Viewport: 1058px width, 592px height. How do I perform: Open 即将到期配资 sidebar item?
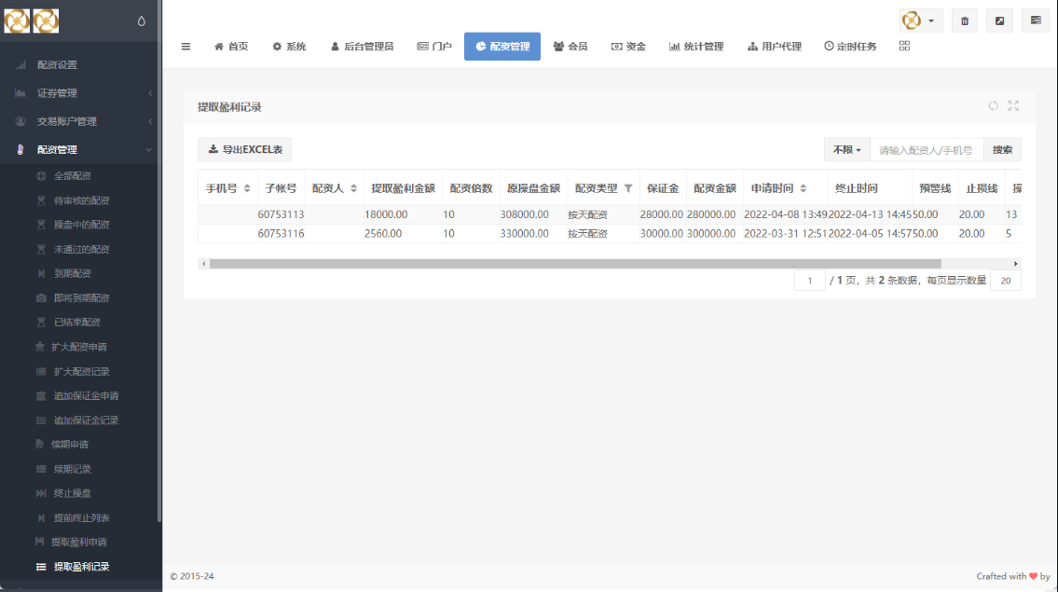tap(79, 297)
